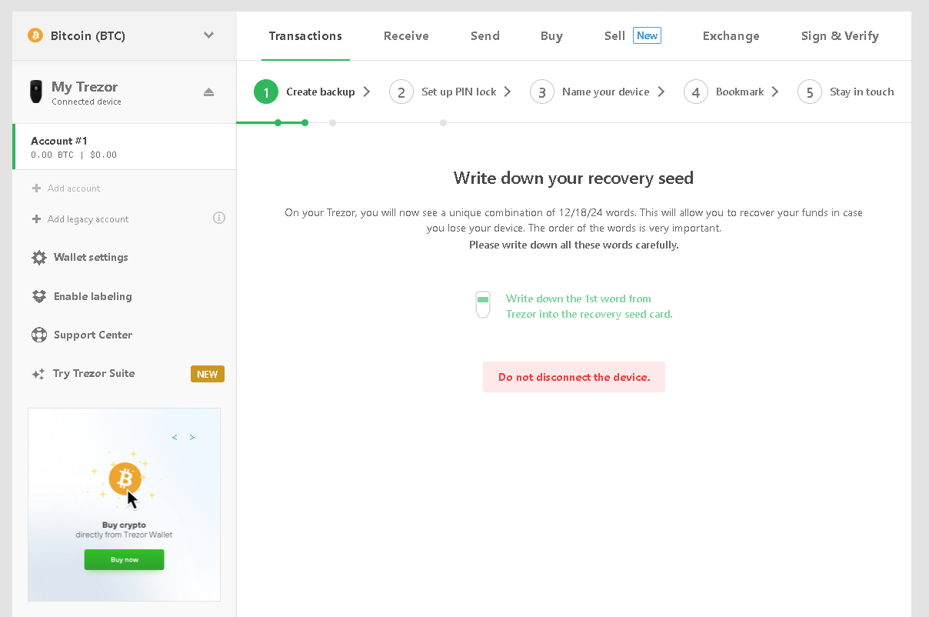Click the Support Center lifebuoy icon
929x617 pixels.
tap(39, 335)
